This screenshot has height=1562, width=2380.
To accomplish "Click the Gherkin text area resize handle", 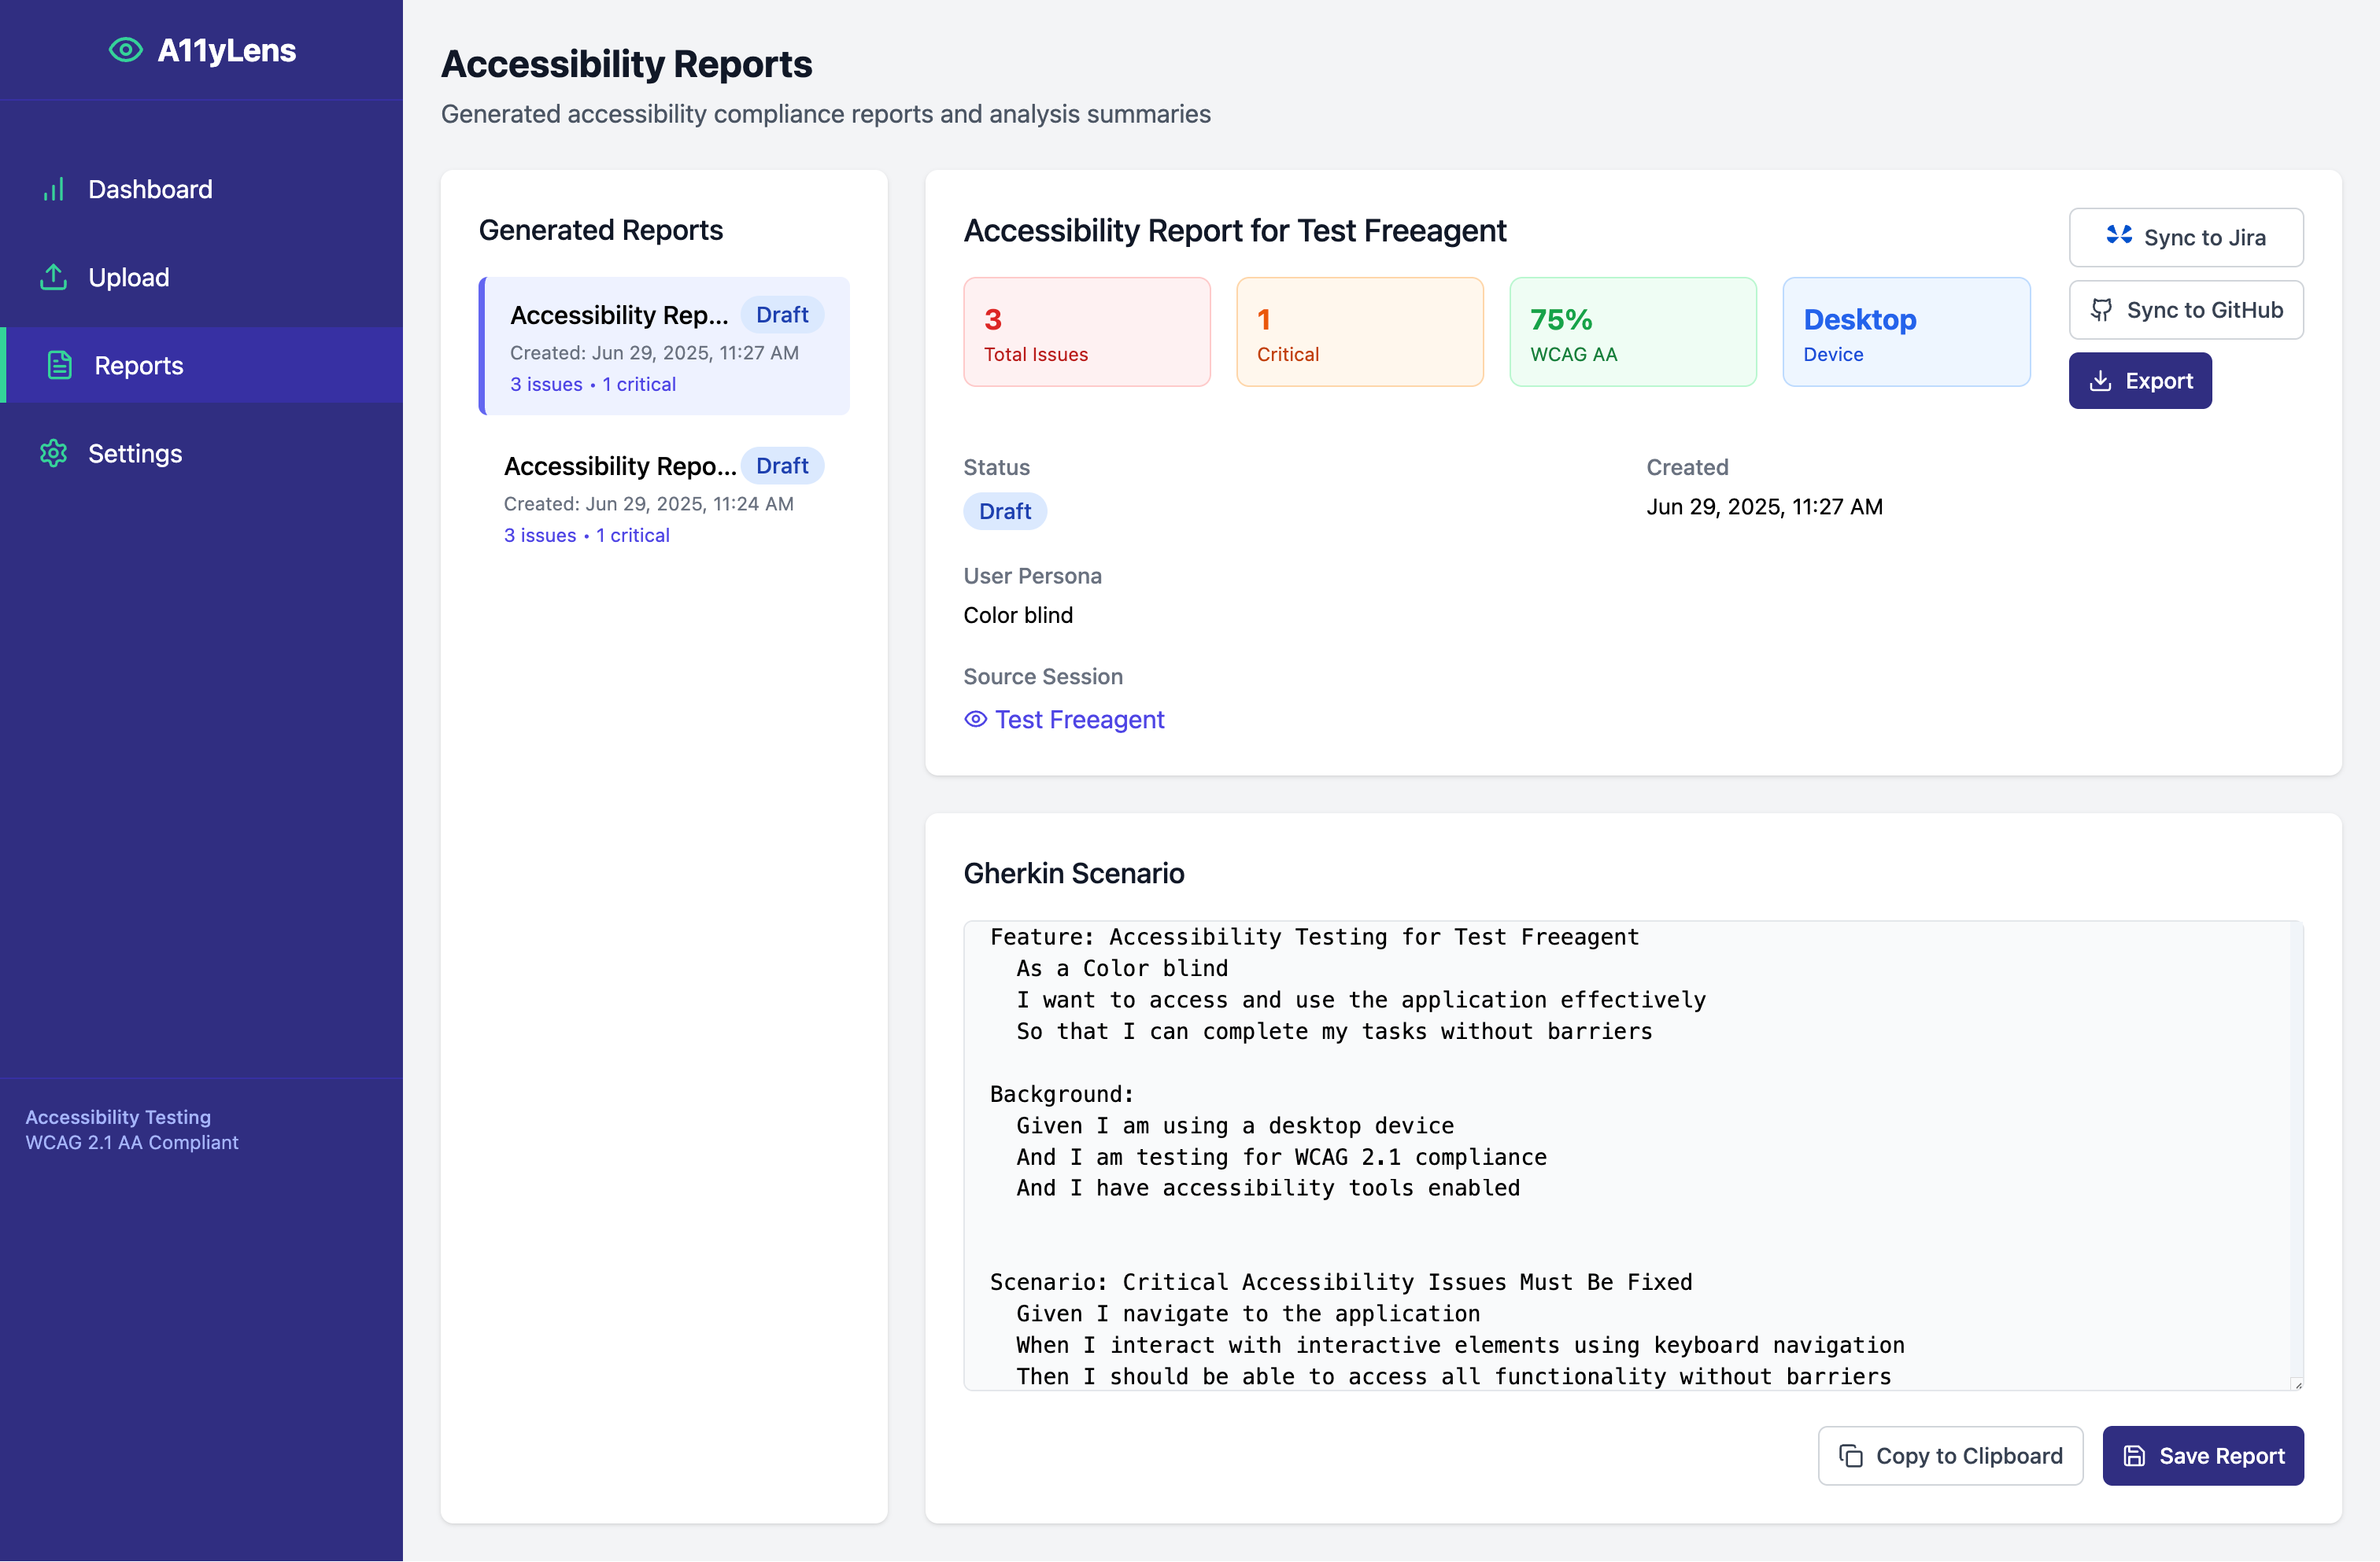I will [x=2297, y=1384].
